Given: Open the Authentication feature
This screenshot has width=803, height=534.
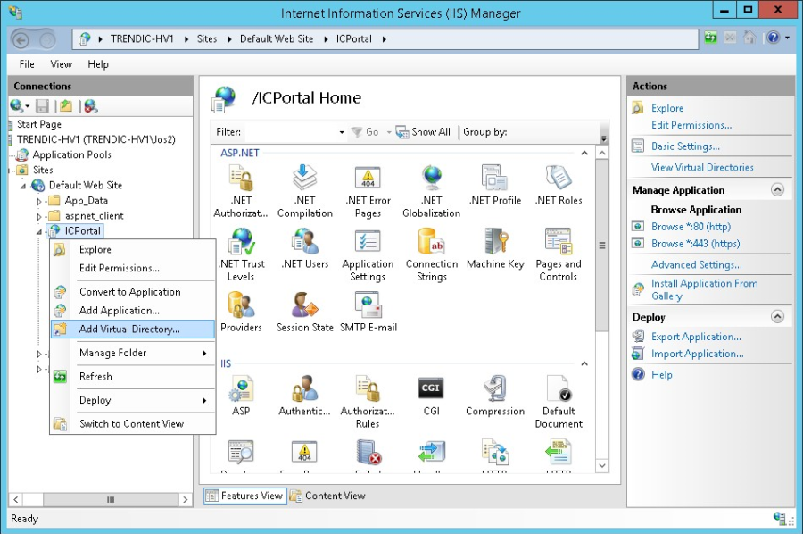Looking at the screenshot, I should tap(305, 396).
